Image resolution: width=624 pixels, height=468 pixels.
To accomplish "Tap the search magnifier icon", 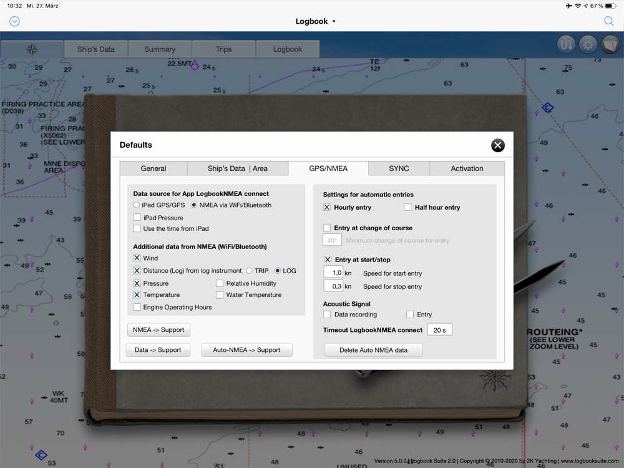I will tap(609, 21).
